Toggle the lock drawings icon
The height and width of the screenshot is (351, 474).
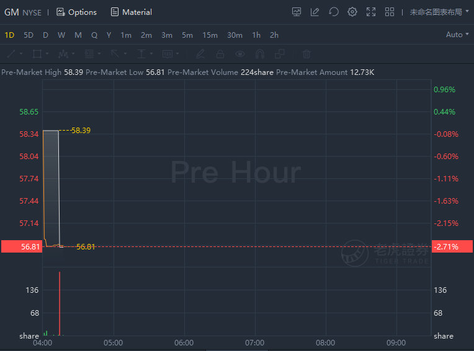coord(220,54)
